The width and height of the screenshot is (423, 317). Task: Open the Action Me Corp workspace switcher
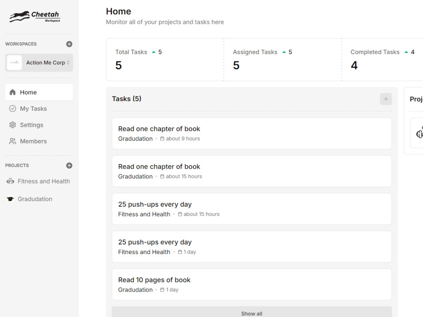[x=39, y=63]
